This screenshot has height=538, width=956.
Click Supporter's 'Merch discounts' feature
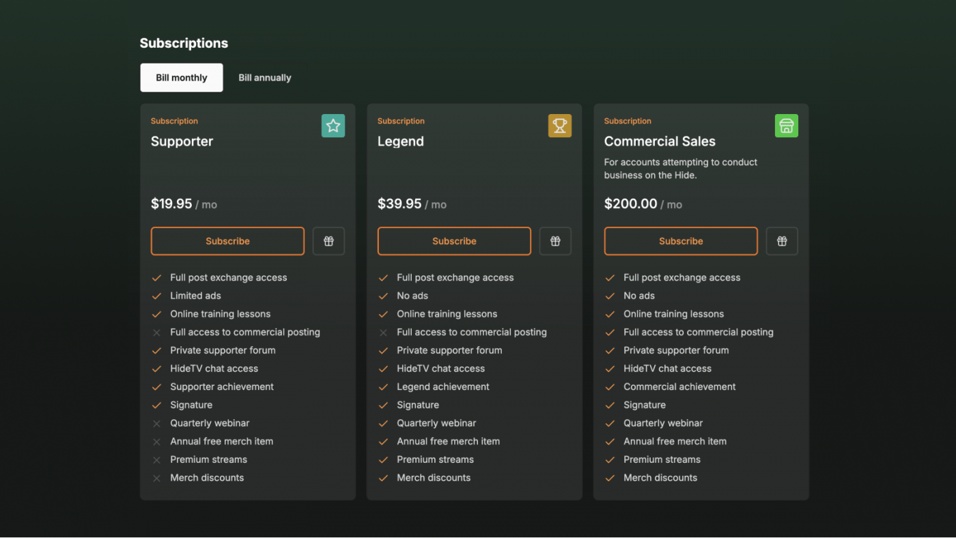[207, 478]
